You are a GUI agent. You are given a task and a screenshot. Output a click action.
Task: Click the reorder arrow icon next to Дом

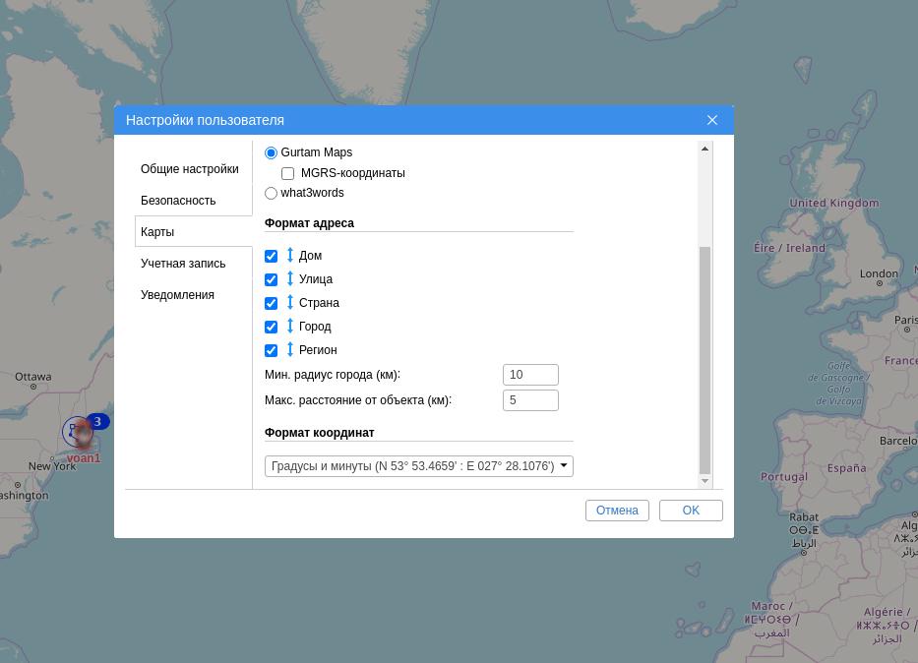click(x=290, y=255)
